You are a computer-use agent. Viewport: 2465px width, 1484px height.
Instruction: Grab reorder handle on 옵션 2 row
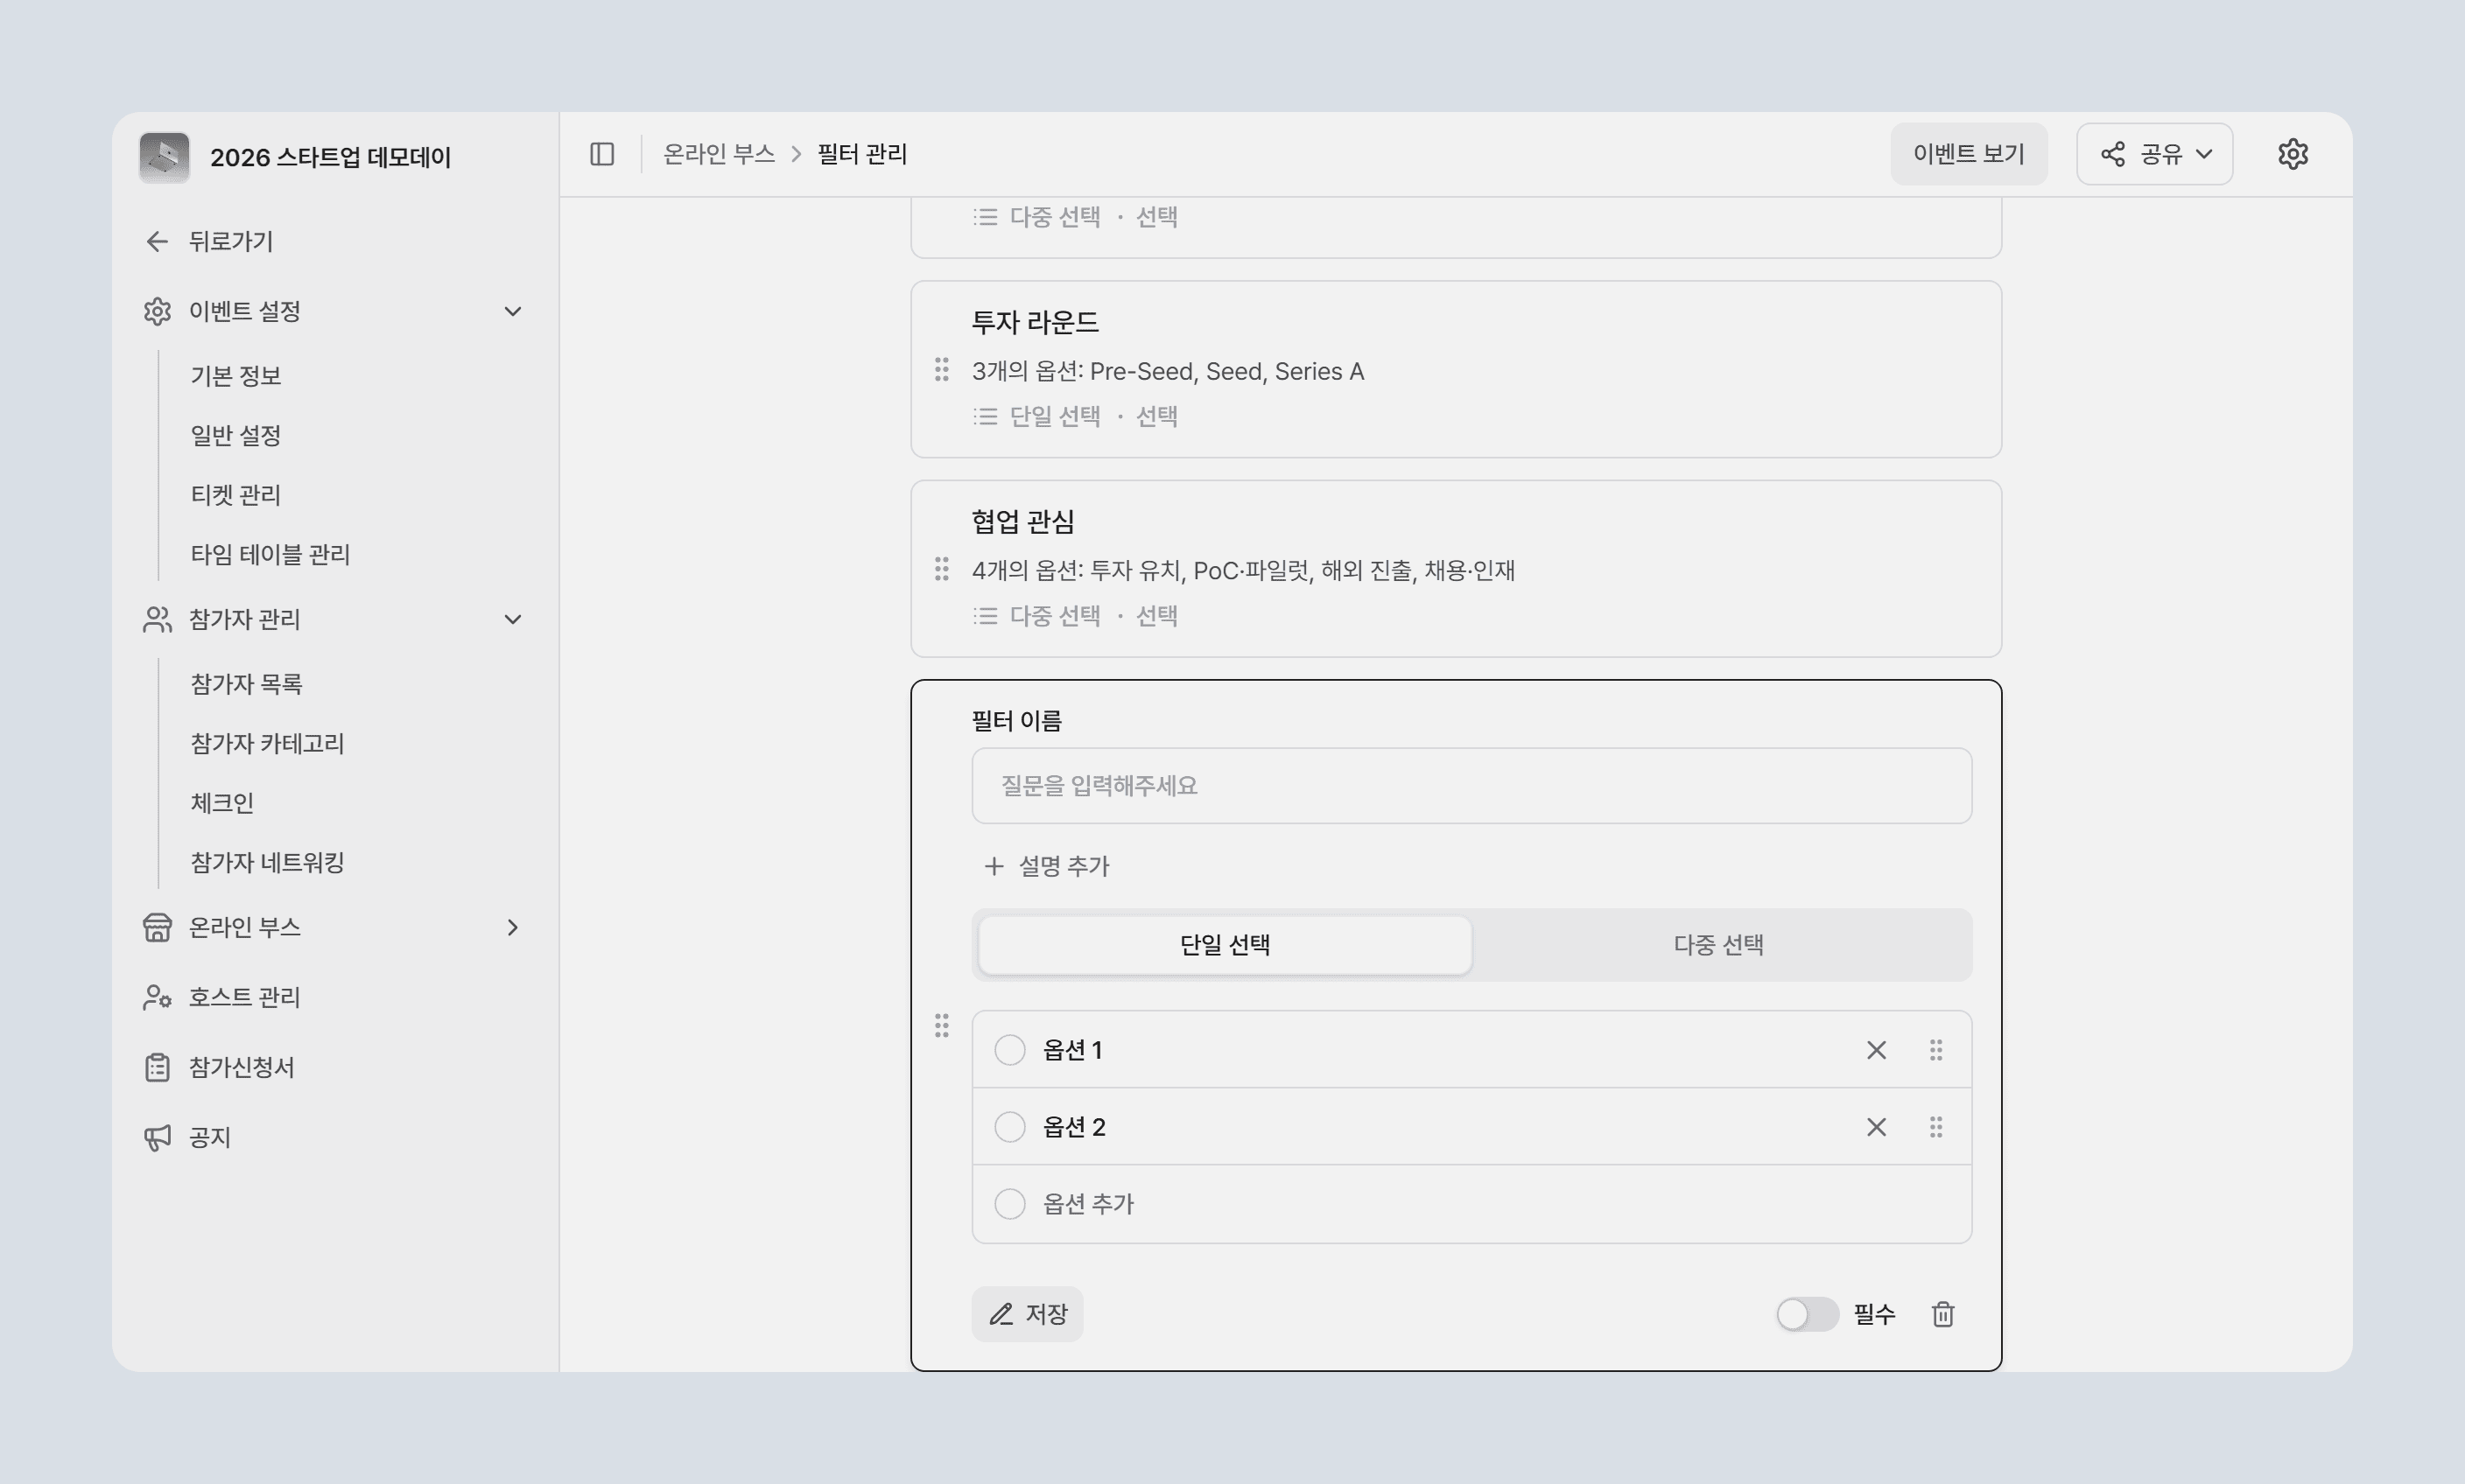coord(1935,1127)
